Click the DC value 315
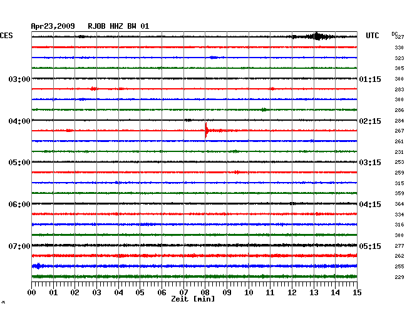 399,183
